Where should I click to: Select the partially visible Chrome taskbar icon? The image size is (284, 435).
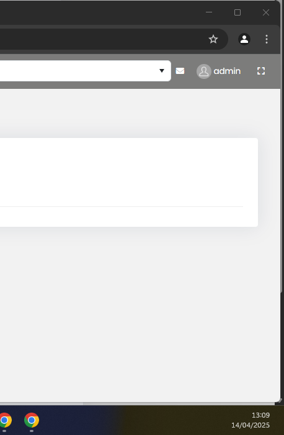click(x=5, y=420)
